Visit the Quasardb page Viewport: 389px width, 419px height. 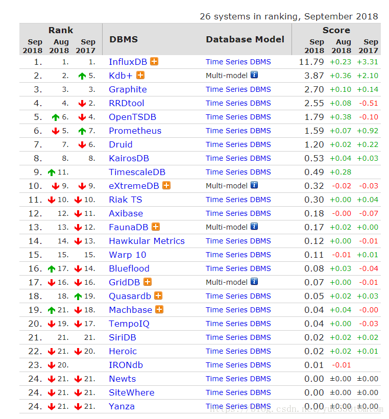pos(130,296)
